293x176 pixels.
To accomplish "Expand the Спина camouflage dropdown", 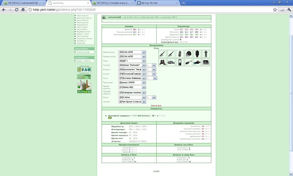I will [x=132, y=74].
